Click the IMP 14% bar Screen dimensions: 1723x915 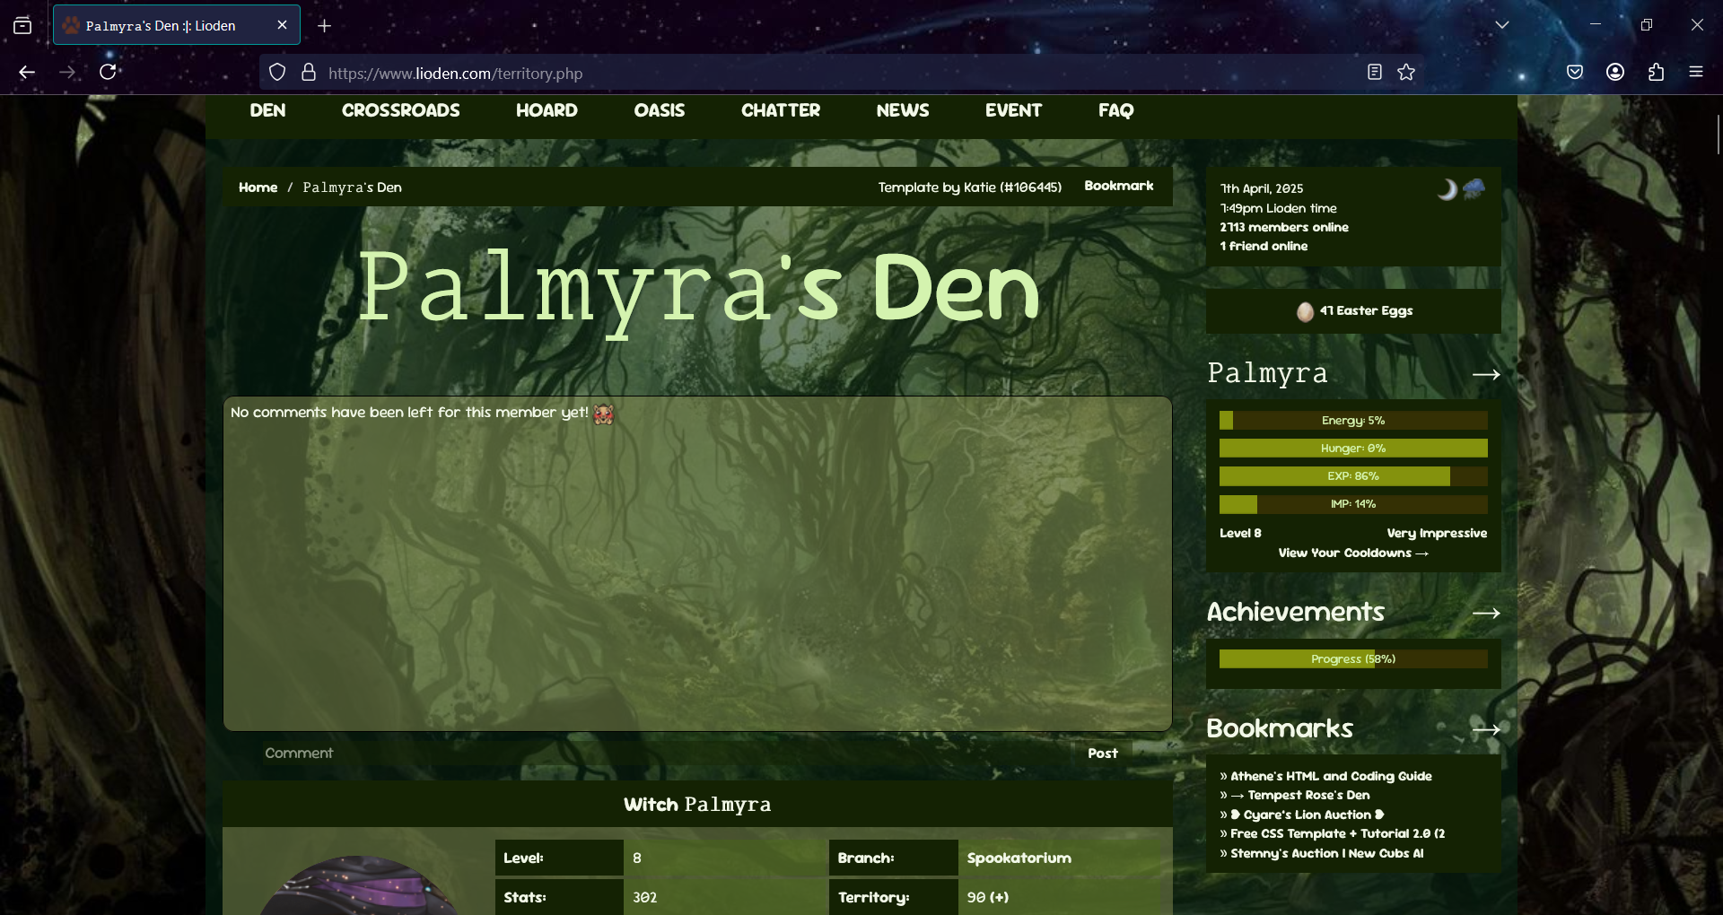point(1353,503)
